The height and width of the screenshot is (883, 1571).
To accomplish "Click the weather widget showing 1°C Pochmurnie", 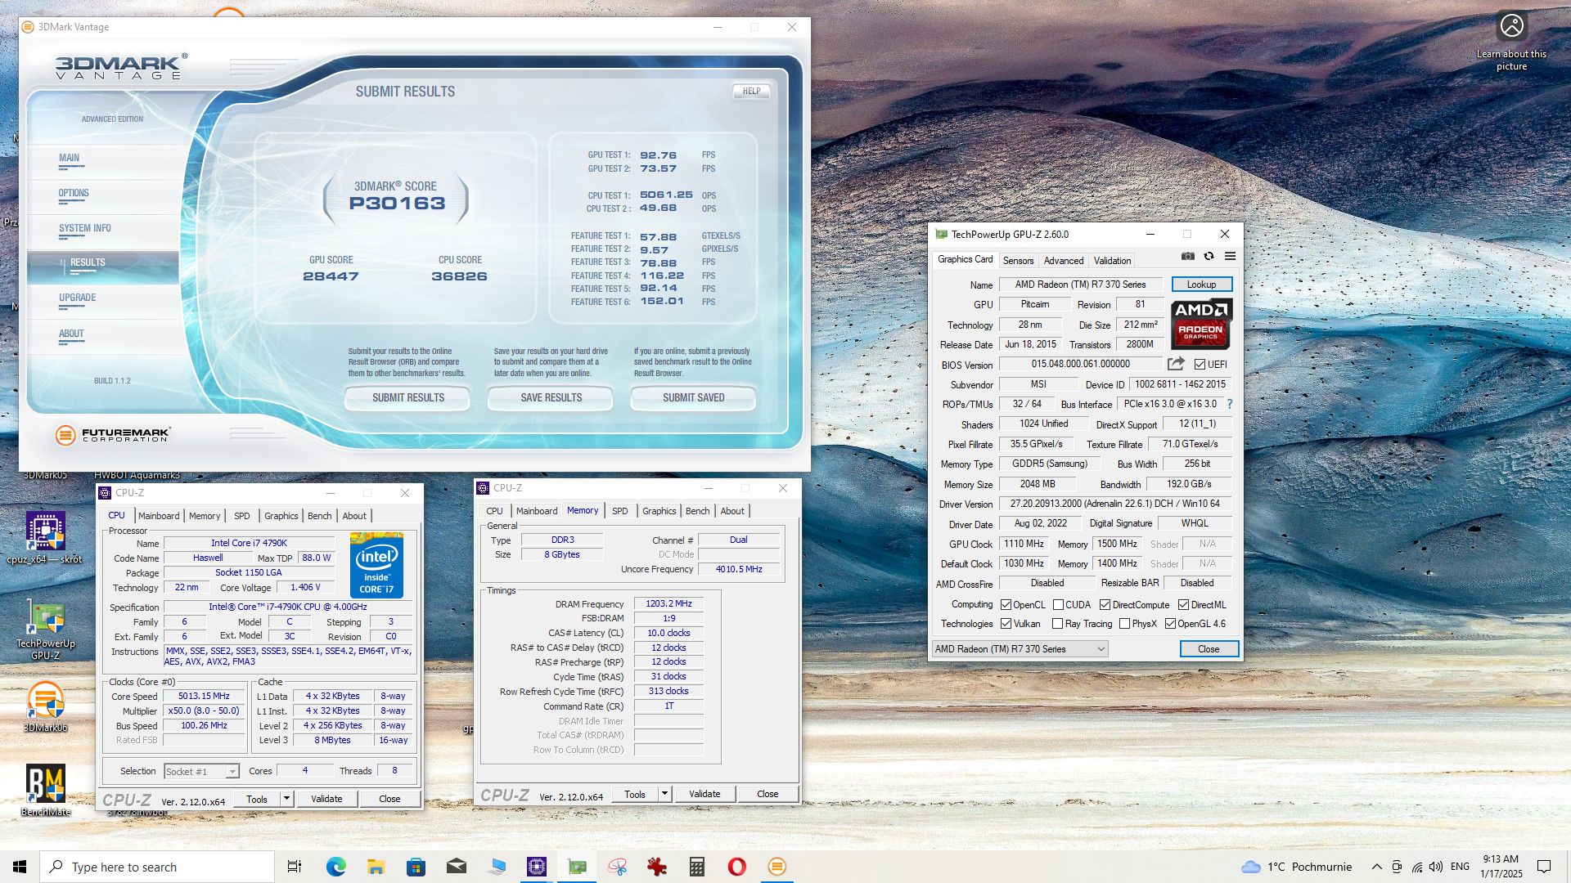I will (1297, 867).
